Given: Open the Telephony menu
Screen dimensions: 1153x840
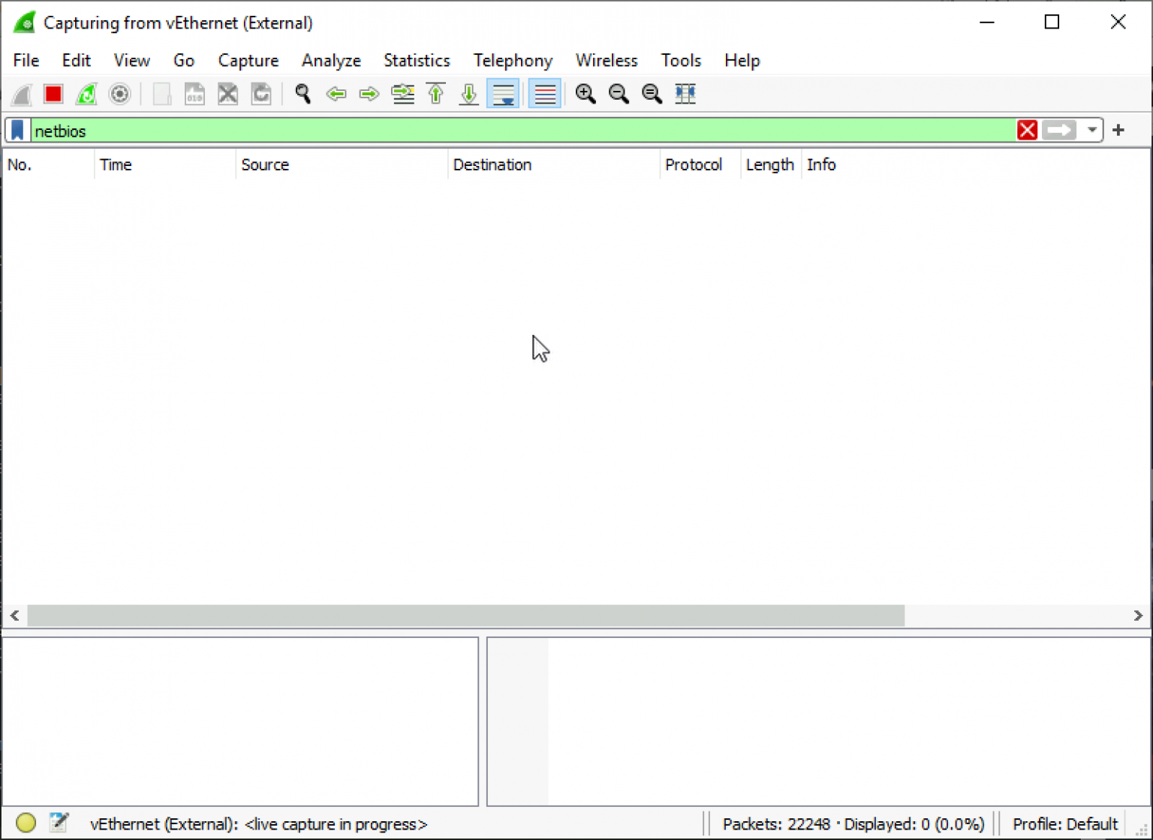Looking at the screenshot, I should click(x=513, y=60).
